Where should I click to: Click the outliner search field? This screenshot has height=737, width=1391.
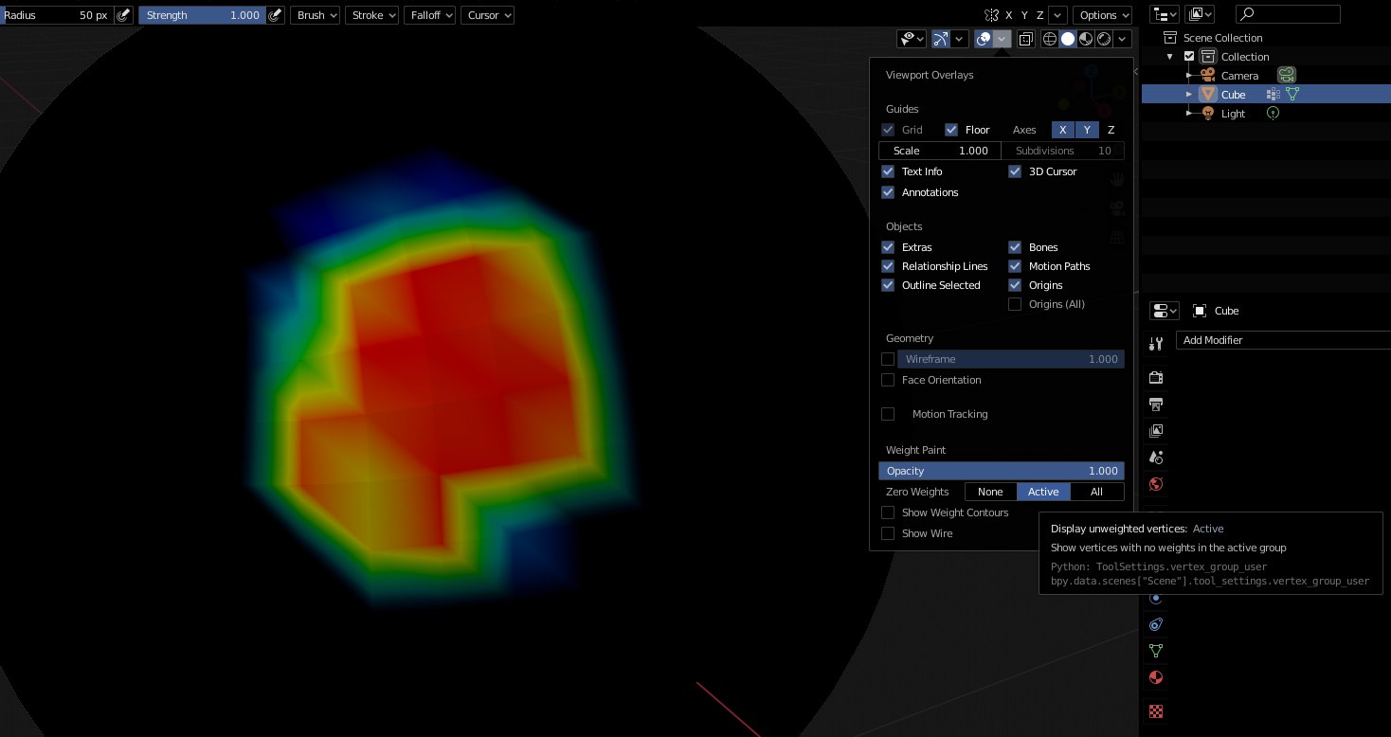1289,14
